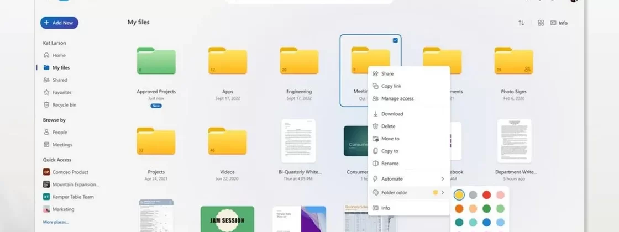The width and height of the screenshot is (619, 232).
Task: Click More places link
Action: click(56, 222)
